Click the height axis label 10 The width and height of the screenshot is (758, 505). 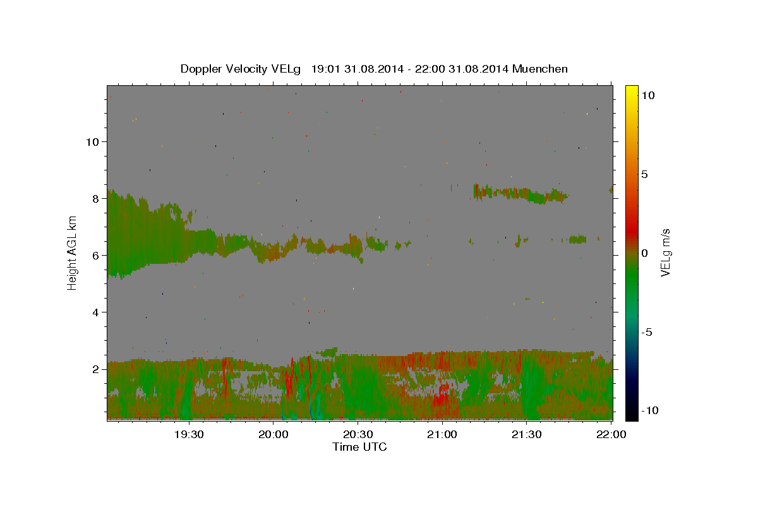[x=94, y=142]
